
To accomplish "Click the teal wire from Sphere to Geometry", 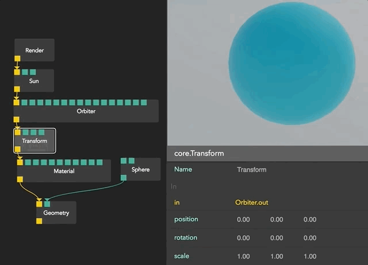I will coord(85,191).
